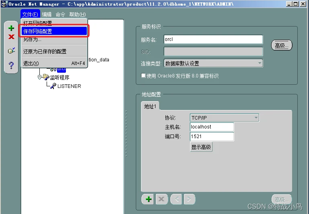This screenshot has width=309, height=214.
Task: Click the green plus add address button
Action: 148,199
